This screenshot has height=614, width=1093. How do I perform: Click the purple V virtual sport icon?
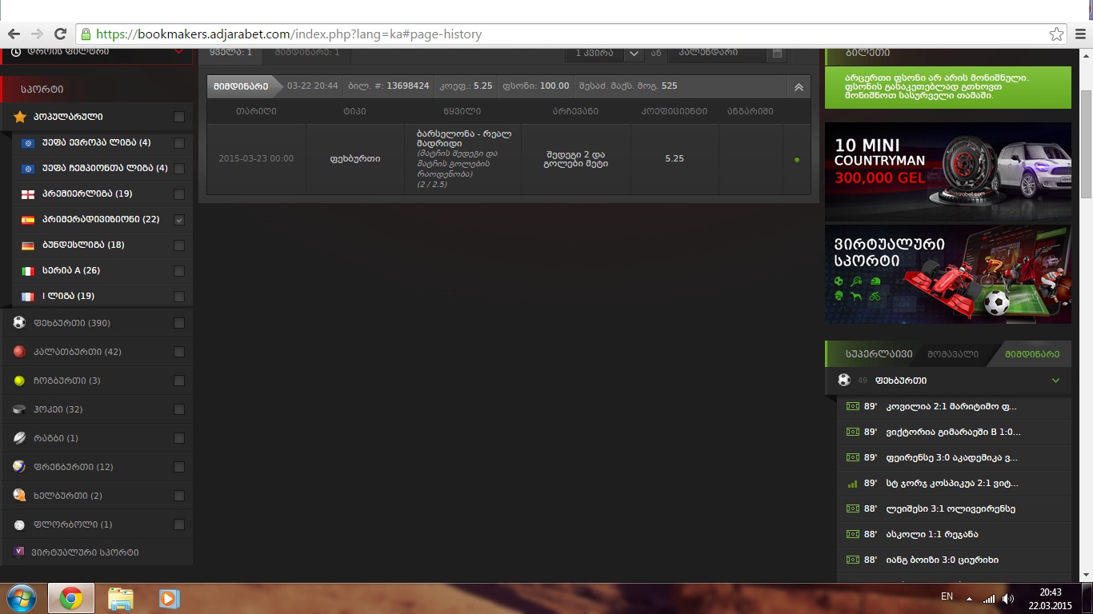pos(19,552)
